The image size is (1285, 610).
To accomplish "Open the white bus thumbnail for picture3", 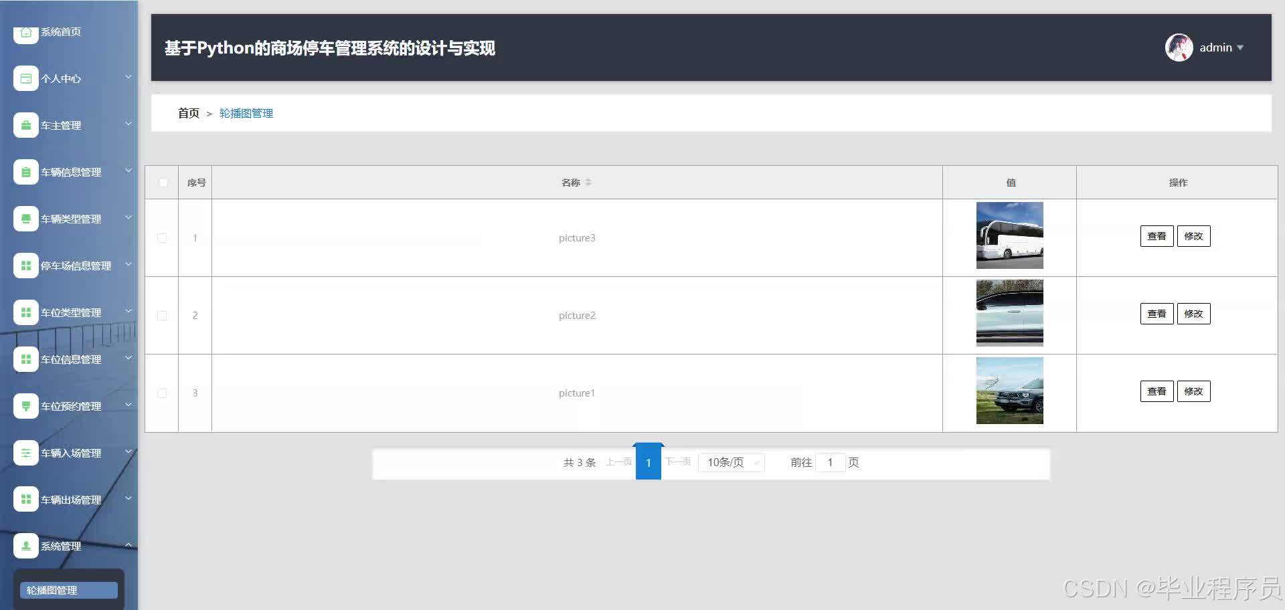I will pyautogui.click(x=1009, y=235).
